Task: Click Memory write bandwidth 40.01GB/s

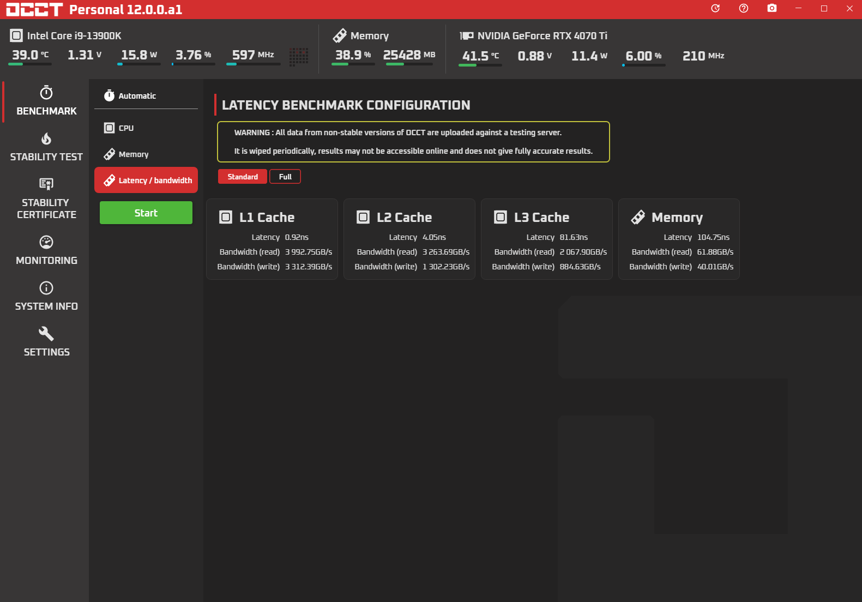Action: pyautogui.click(x=715, y=267)
